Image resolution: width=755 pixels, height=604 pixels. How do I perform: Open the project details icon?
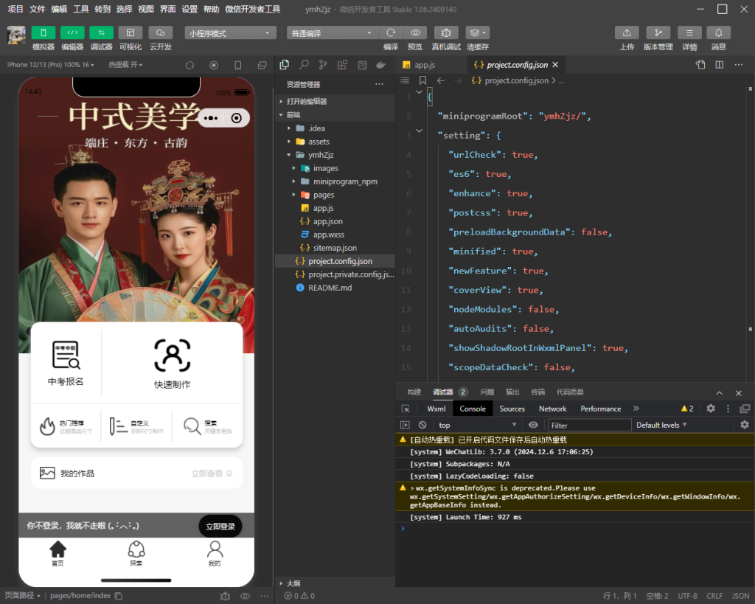tap(689, 32)
